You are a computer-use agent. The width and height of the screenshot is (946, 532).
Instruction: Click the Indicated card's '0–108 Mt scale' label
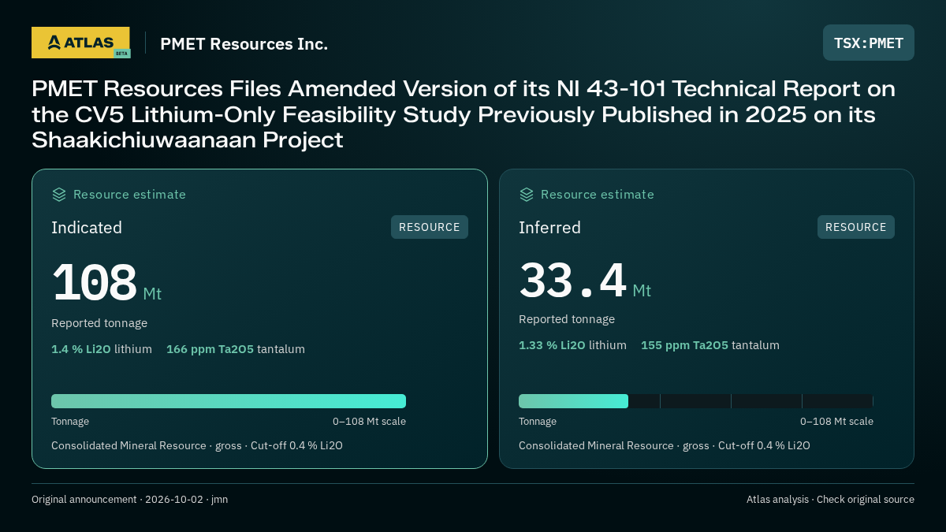click(369, 422)
